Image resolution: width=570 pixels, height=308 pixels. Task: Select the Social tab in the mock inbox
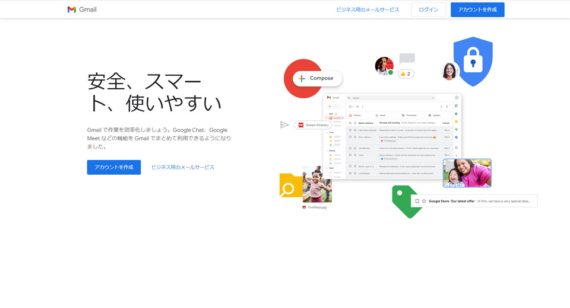(380, 115)
